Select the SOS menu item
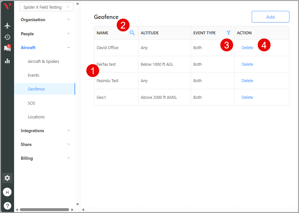Viewport: 299px width, 213px height. [31, 103]
